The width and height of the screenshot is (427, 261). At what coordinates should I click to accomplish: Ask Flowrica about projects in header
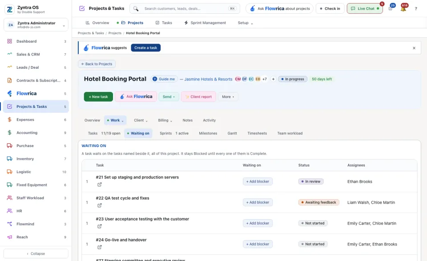pos(279,8)
